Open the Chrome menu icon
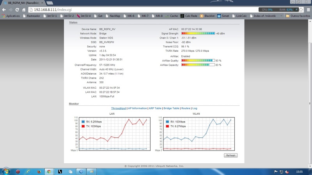 (308, 10)
